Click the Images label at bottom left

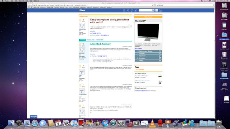click(x=33, y=117)
